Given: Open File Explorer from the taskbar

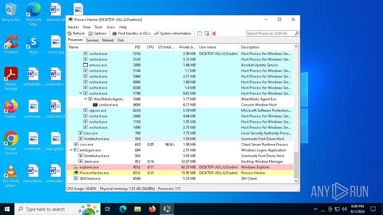Looking at the screenshot, I should coord(137,209).
